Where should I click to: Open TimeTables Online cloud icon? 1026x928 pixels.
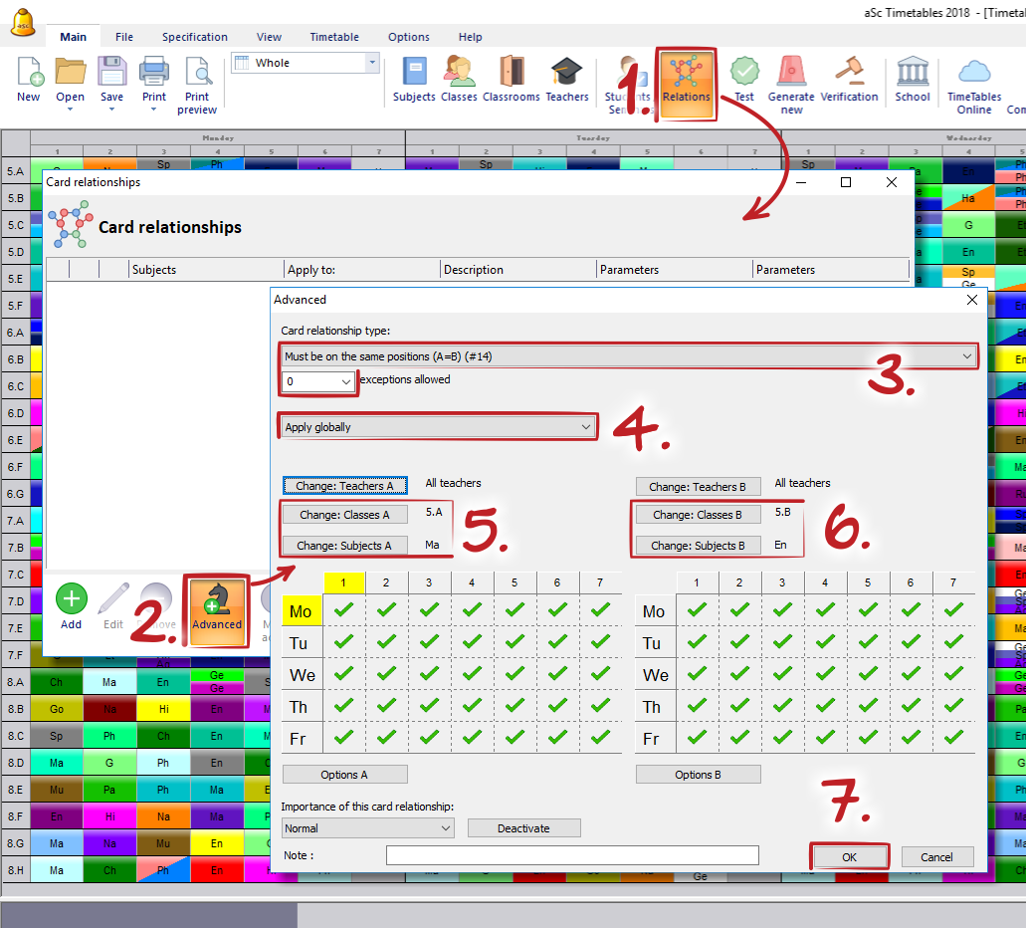(x=973, y=74)
